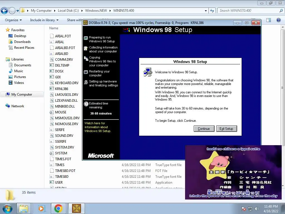Select the SSERIFE font file
Viewport: 285px width, 214px height.
click(60, 141)
